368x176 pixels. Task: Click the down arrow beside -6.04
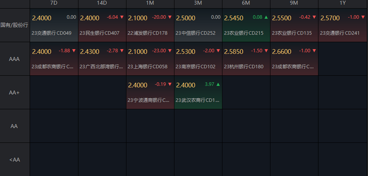click(x=122, y=17)
